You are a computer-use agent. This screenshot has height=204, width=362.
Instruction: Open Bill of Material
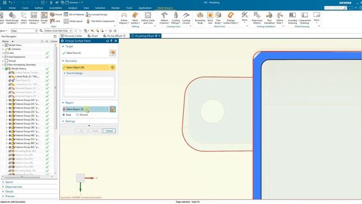pyautogui.click(x=74, y=14)
